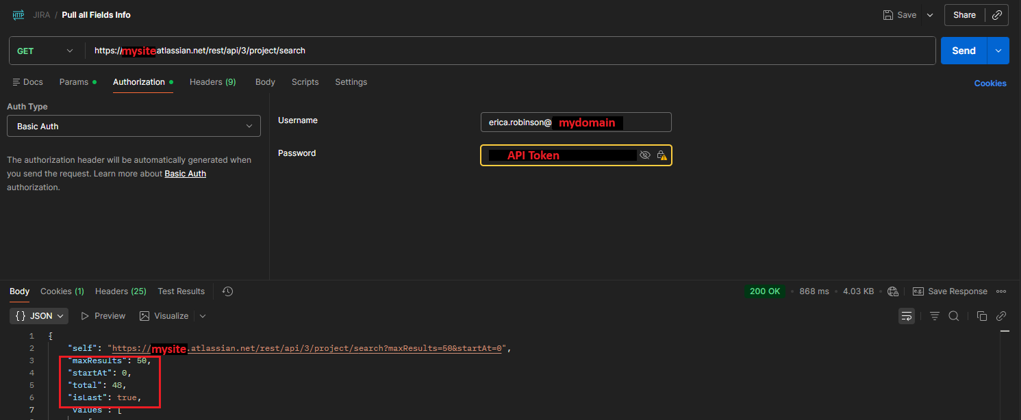
Task: Click the "isLast": true line
Action: point(104,397)
